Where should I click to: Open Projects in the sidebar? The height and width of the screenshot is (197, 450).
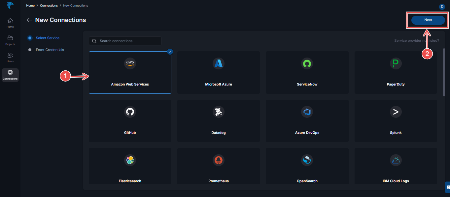tap(10, 40)
